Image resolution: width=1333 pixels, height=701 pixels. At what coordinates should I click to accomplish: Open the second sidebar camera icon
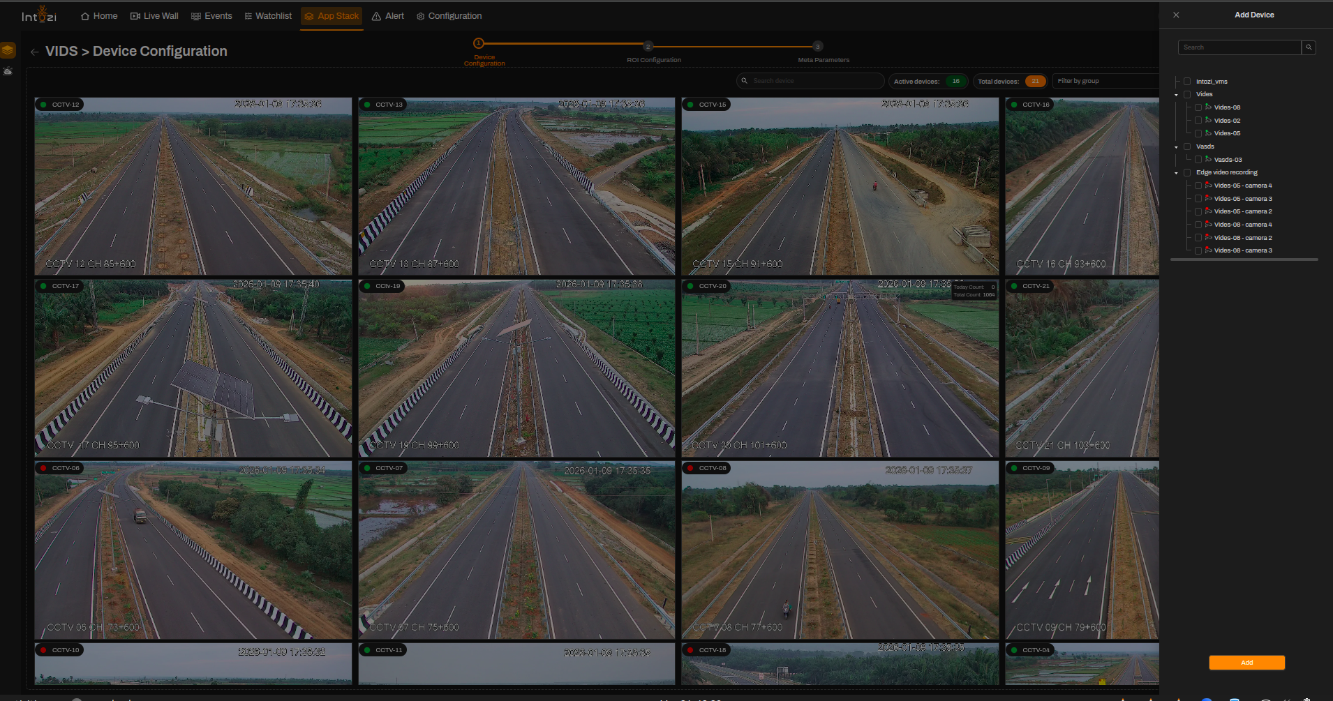[8, 71]
